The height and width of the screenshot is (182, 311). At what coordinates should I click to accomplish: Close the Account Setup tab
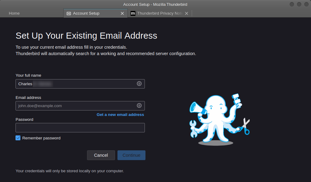click(x=122, y=13)
